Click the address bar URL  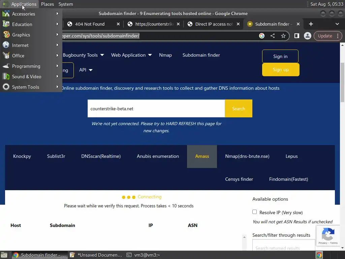click(101, 36)
